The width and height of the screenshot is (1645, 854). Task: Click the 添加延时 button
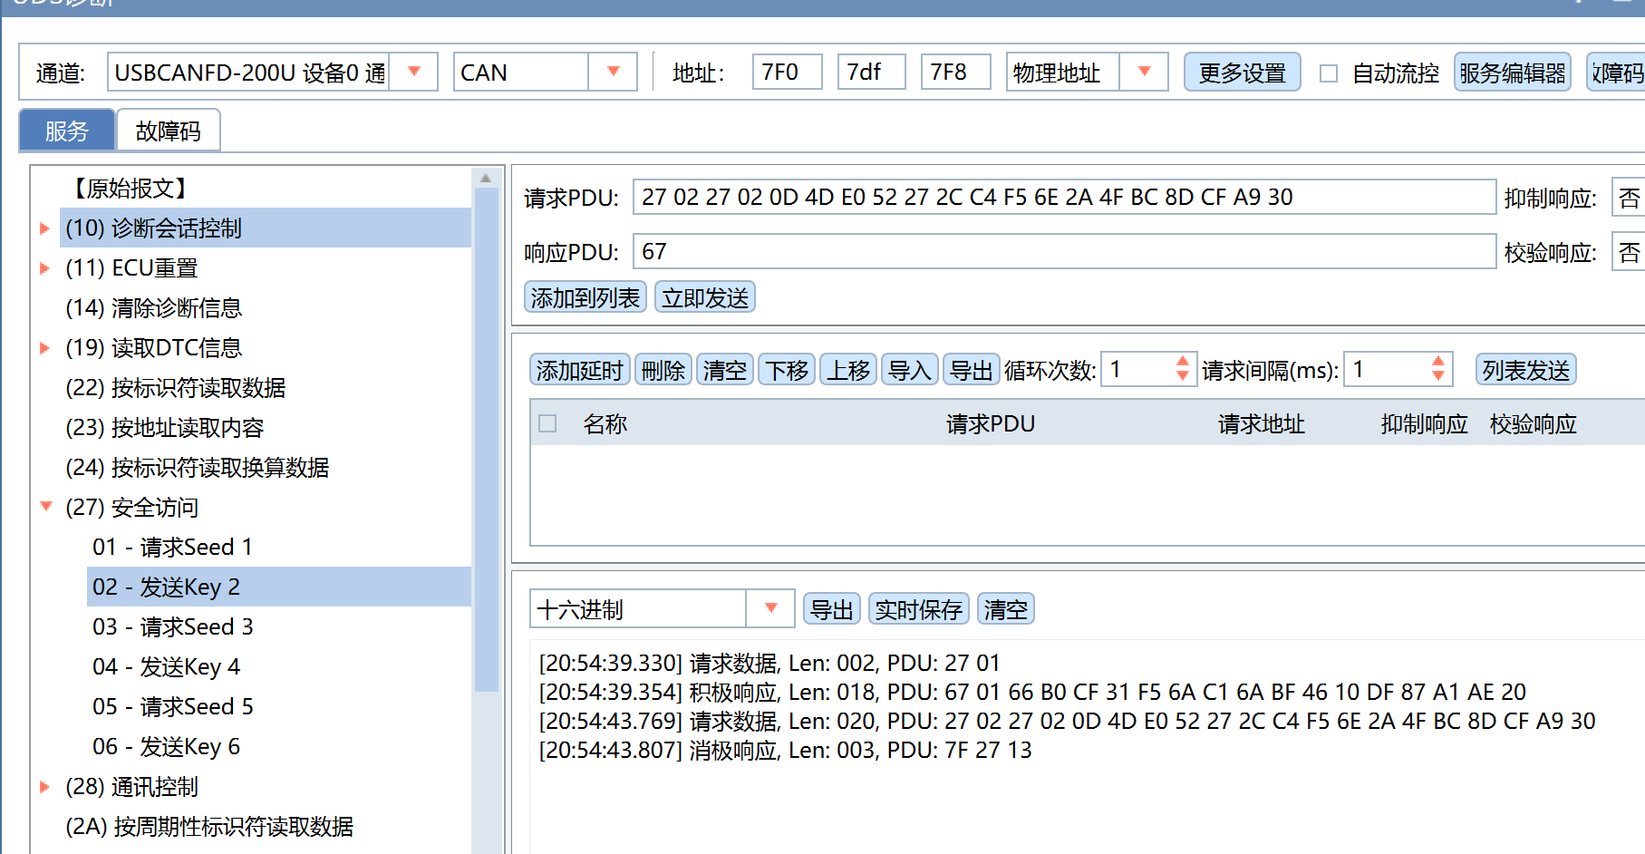point(580,370)
